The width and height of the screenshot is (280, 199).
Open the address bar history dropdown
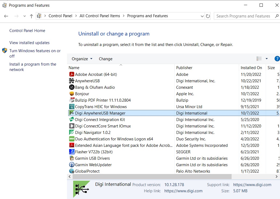point(202,16)
